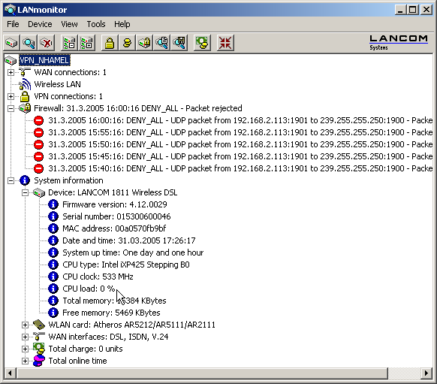The width and height of the screenshot is (437, 384).
Task: Select System up time row
Action: point(133,252)
